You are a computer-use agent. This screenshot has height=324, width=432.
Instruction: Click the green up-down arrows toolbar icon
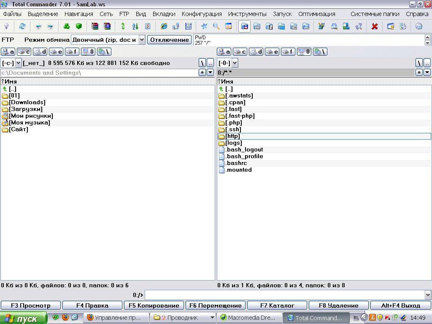123,26
